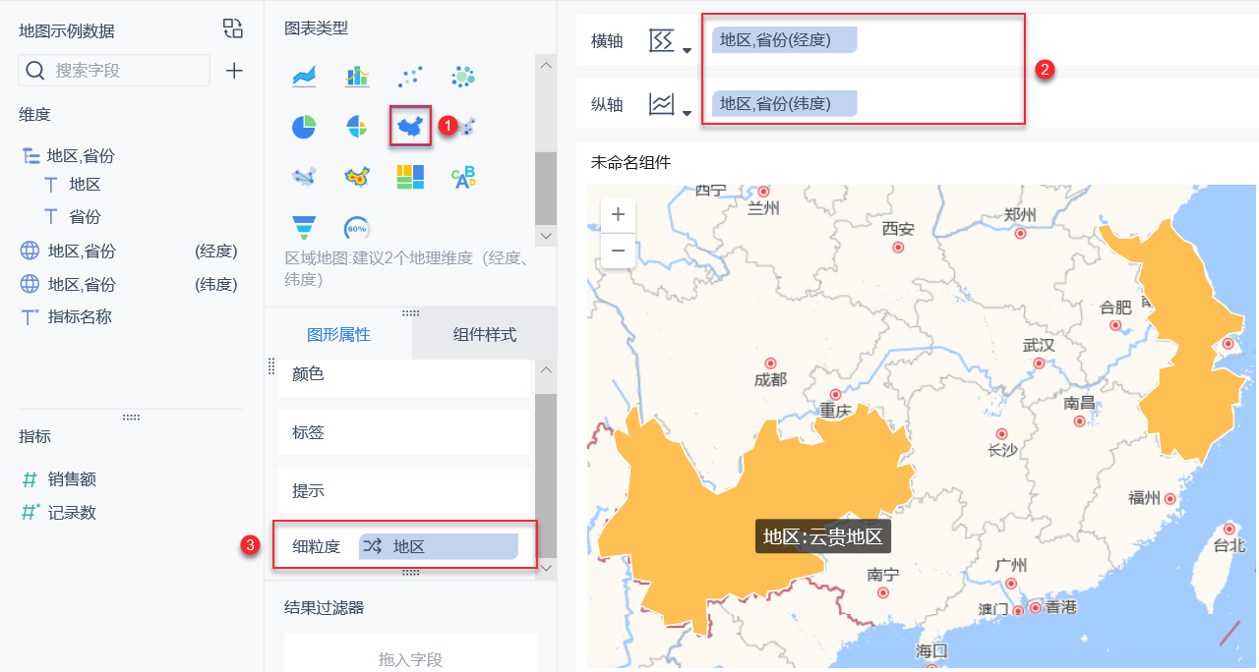Screen dimensions: 1259x672
Task: Click the 武汉 city marker on map
Action: point(1039,363)
